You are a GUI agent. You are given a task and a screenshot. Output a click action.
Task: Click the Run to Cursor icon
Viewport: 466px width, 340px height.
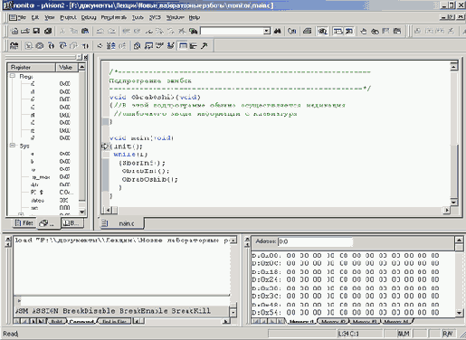click(x=85, y=45)
